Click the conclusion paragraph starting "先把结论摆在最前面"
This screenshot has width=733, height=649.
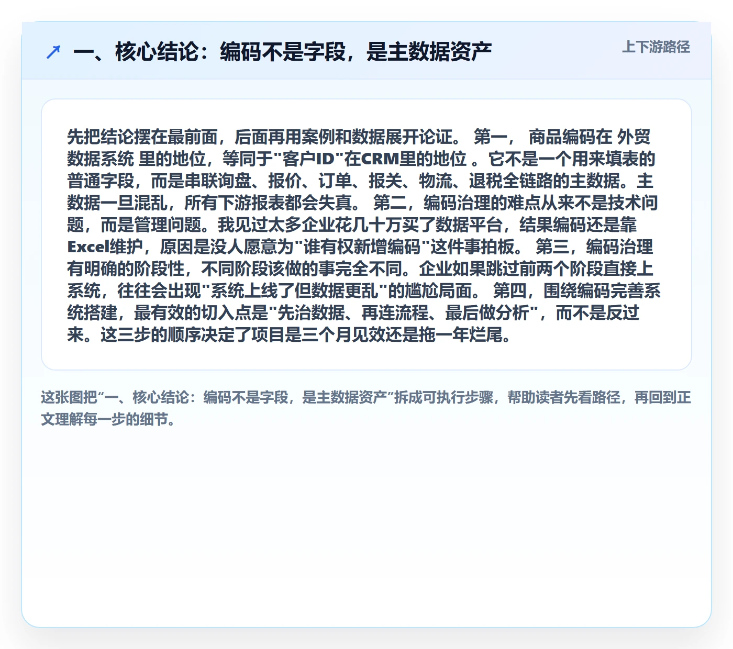click(364, 235)
